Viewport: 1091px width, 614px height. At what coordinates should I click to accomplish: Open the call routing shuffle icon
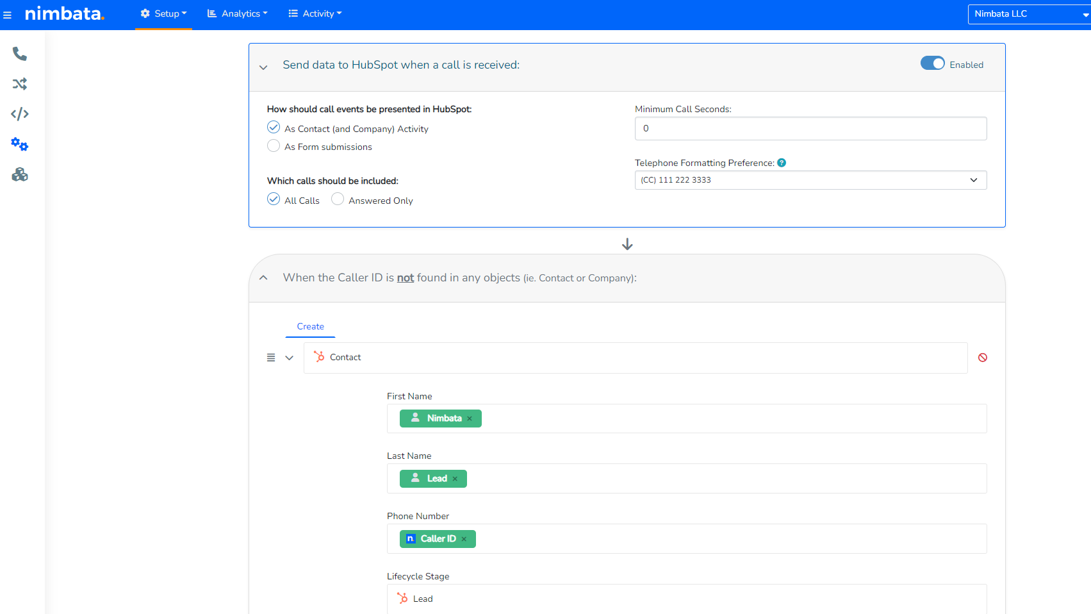click(x=20, y=84)
